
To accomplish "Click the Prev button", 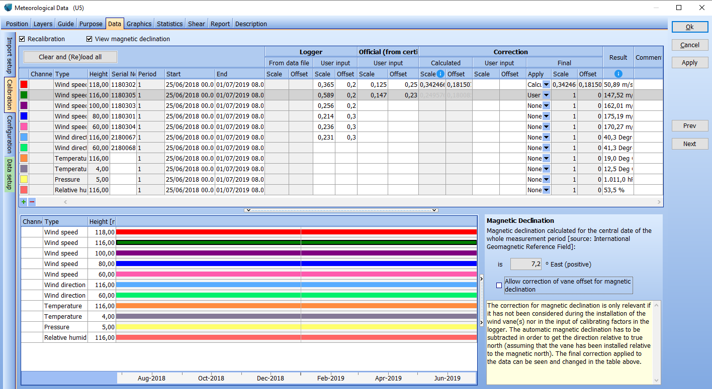I will (689, 126).
